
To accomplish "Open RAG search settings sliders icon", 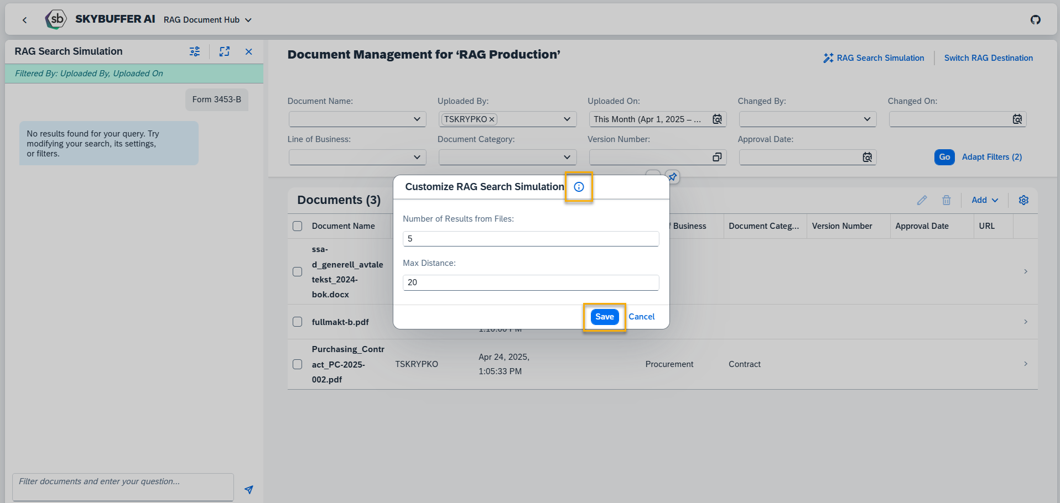I will 195,51.
